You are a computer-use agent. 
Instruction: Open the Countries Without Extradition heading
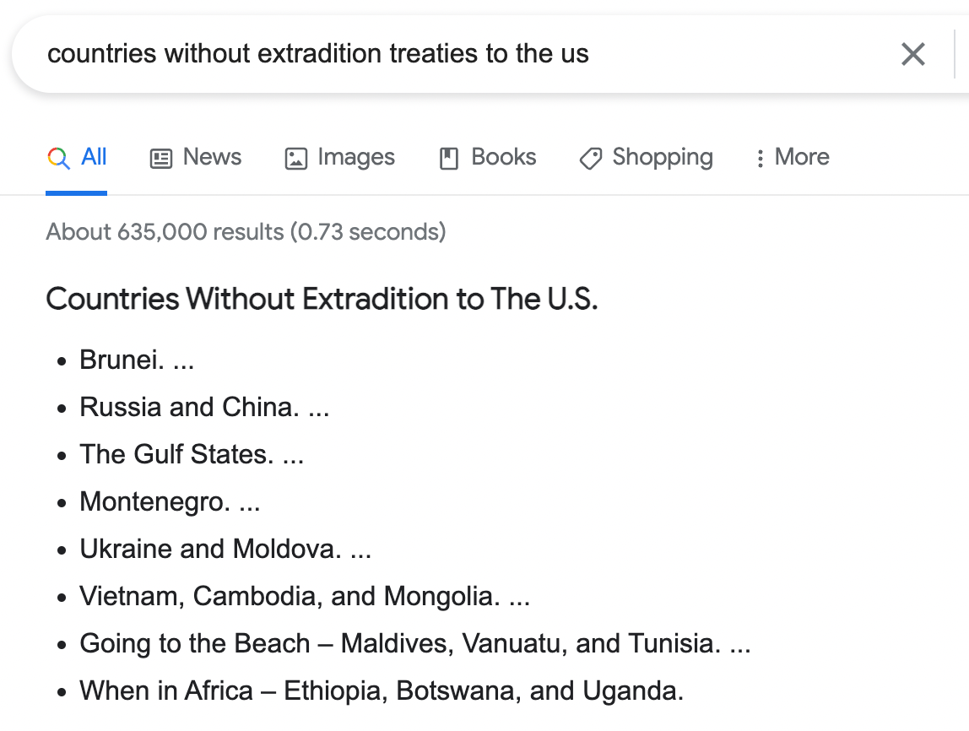click(322, 299)
